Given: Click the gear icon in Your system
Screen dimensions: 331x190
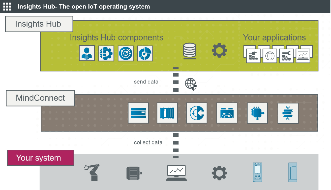Looking at the screenshot, I should click(219, 173).
